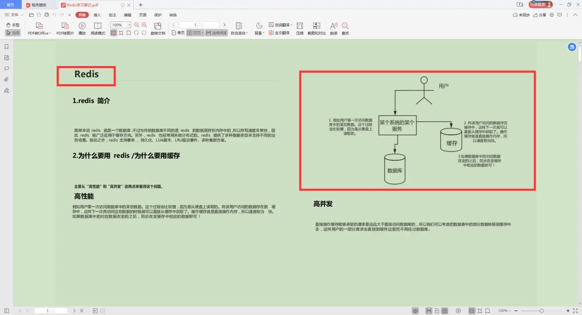Click the 分享 share button
582x315 pixels.
click(x=540, y=15)
